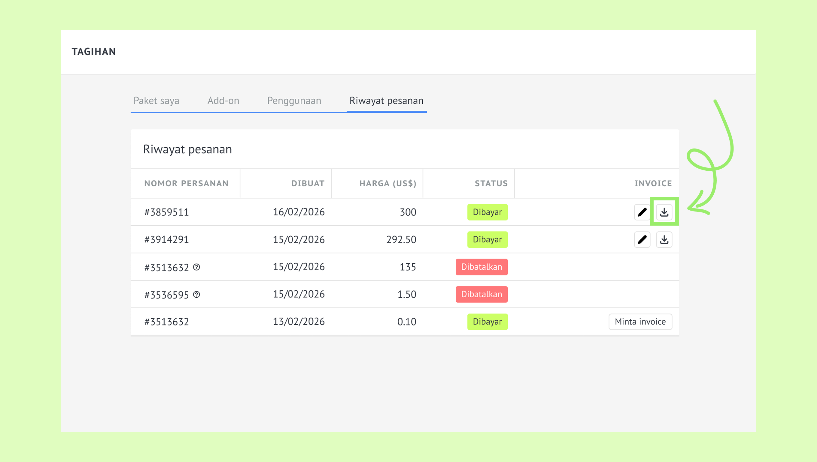Viewport: 817px width, 462px height.
Task: Select the Nomor Persanan column header
Action: tap(187, 183)
